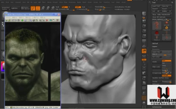Select the Rotate transform icon in top shelf

53,8
